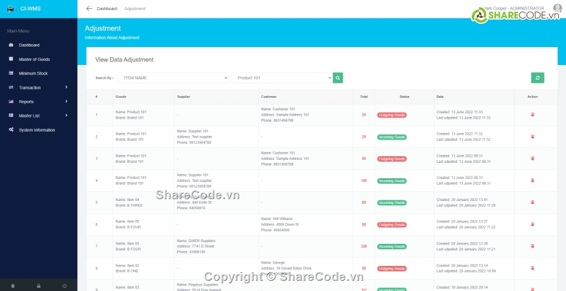Open System Information menu item

click(x=37, y=130)
